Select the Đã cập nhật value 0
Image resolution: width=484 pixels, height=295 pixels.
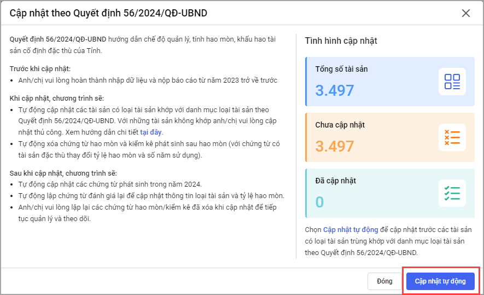(x=319, y=202)
